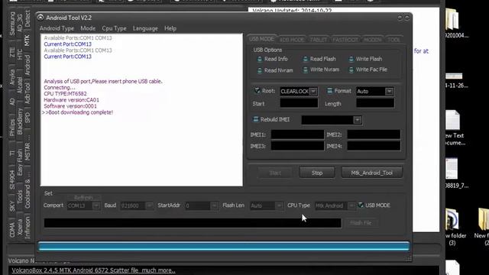This screenshot has width=489, height=275.
Task: Open the Mode menu
Action: pyautogui.click(x=88, y=28)
